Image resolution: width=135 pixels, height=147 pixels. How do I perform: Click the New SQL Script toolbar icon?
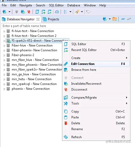point(50,12)
